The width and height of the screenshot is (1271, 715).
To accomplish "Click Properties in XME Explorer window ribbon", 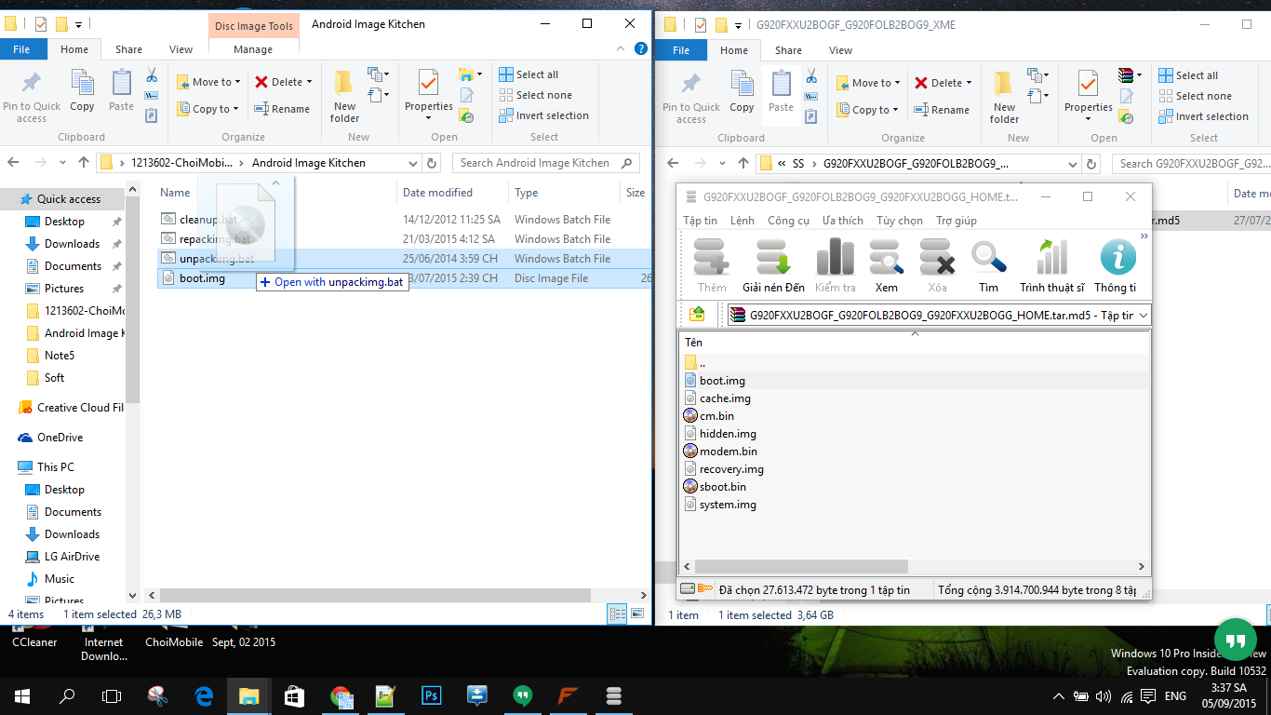I will coord(1088,93).
